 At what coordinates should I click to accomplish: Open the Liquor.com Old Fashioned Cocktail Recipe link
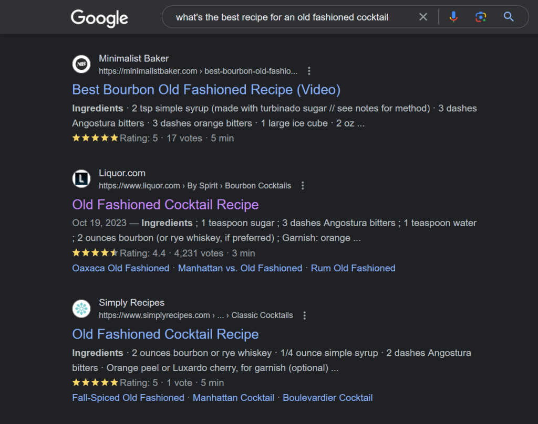click(165, 205)
